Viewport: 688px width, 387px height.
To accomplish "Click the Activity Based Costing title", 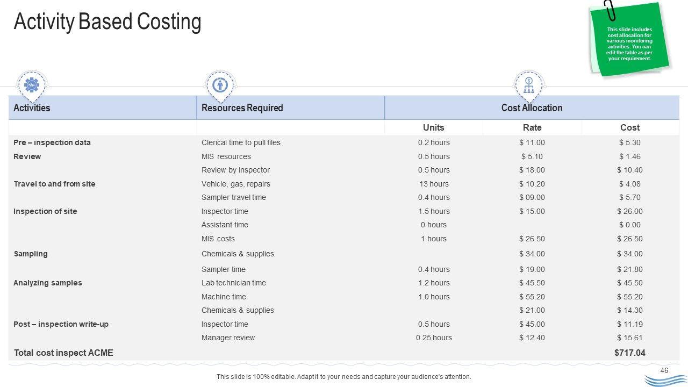I will tap(107, 22).
